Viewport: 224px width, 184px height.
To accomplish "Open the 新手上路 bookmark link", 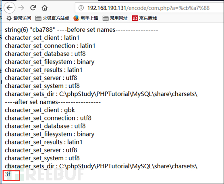I will (x=86, y=18).
